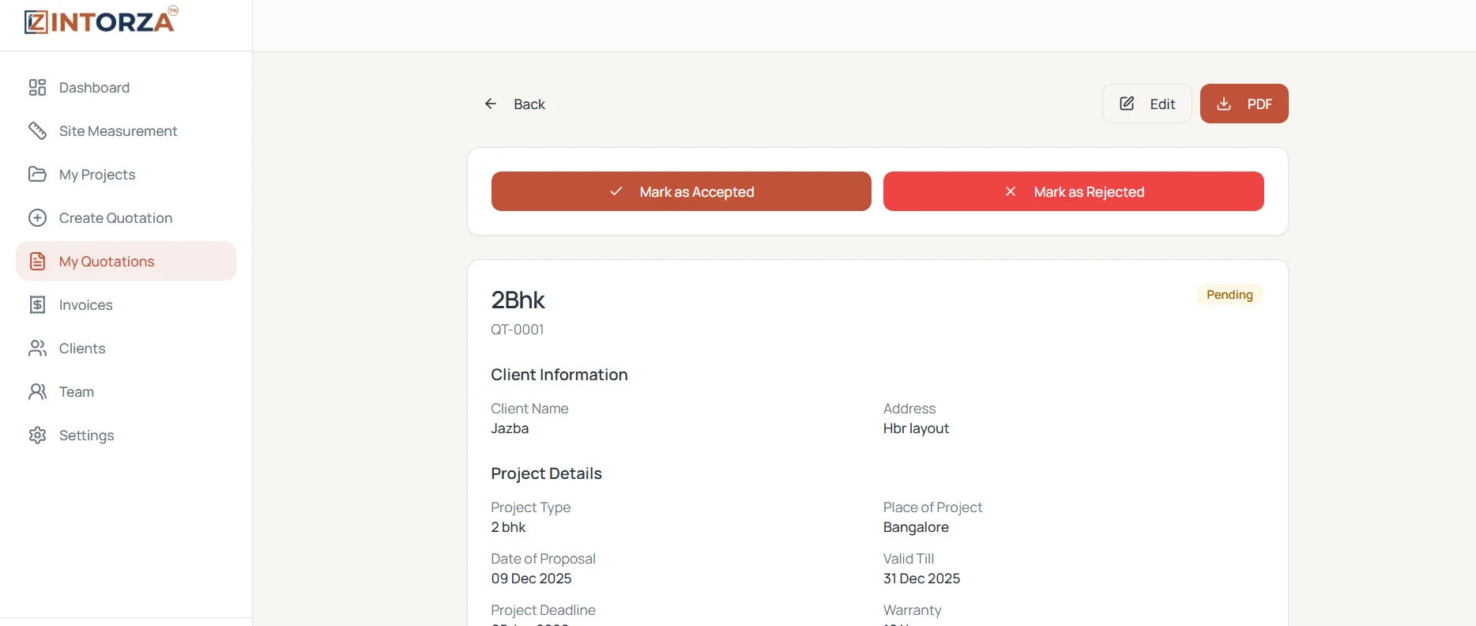Viewport: 1476px width, 626px height.
Task: Click the Dashboard grid icon
Action: click(37, 87)
